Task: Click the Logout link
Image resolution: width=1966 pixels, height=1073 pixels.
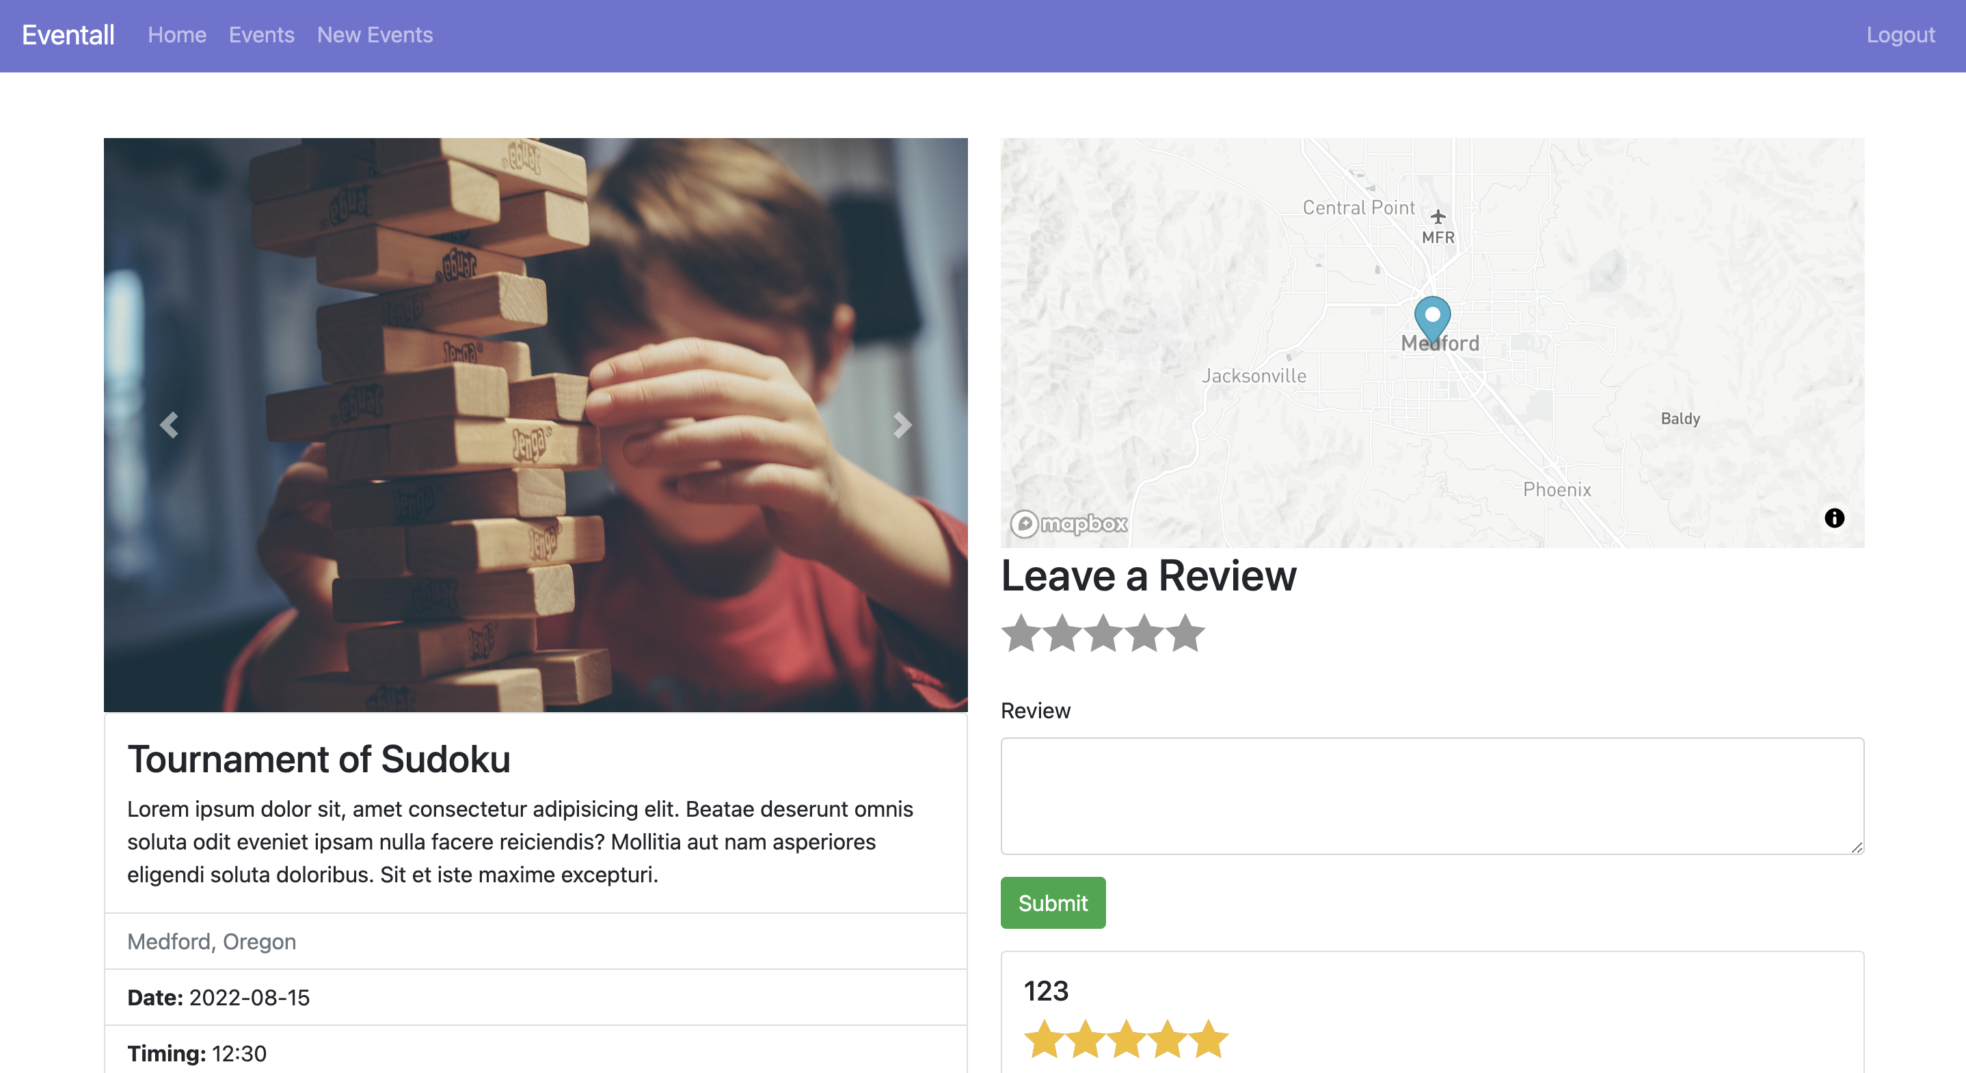Action: tap(1900, 35)
